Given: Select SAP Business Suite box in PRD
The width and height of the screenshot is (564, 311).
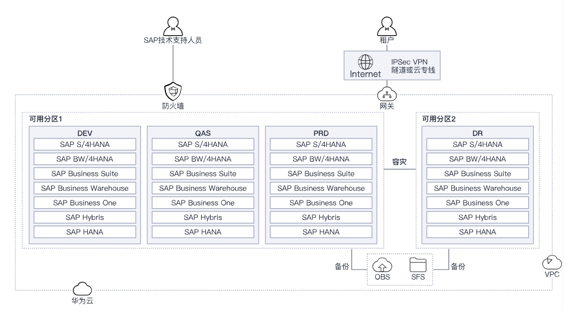Looking at the screenshot, I should coord(321,174).
